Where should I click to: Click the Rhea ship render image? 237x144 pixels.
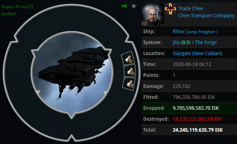72,73
